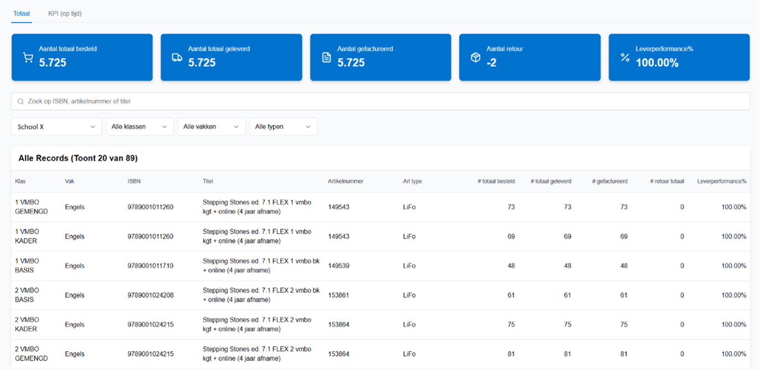Sort by the ISBN column header
The image size is (762, 371).
(134, 181)
